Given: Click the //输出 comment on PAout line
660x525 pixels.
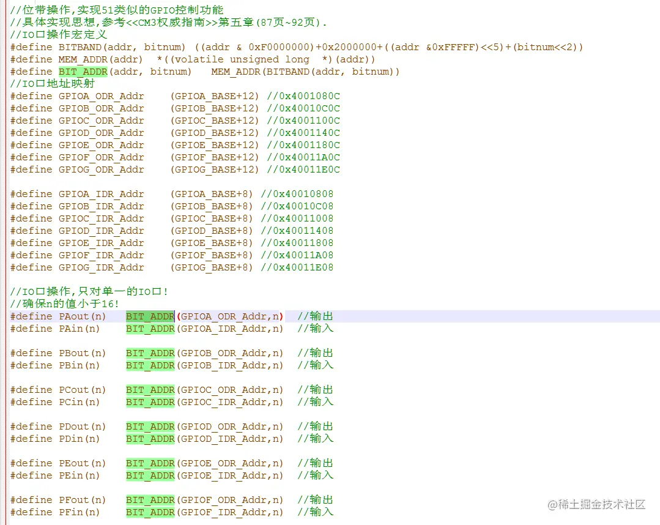Looking at the screenshot, I should click(x=315, y=316).
